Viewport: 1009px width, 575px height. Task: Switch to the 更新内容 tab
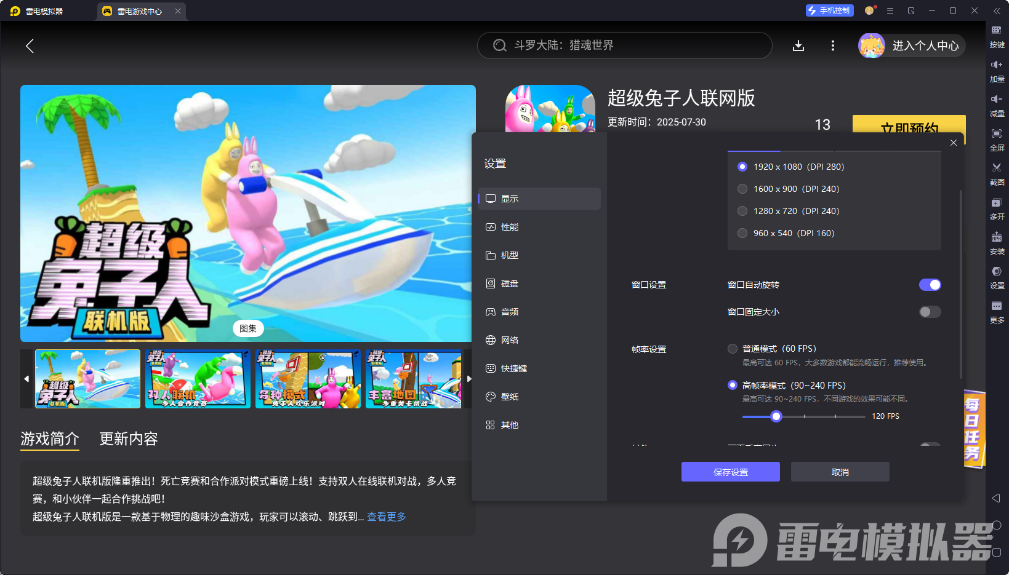(128, 439)
